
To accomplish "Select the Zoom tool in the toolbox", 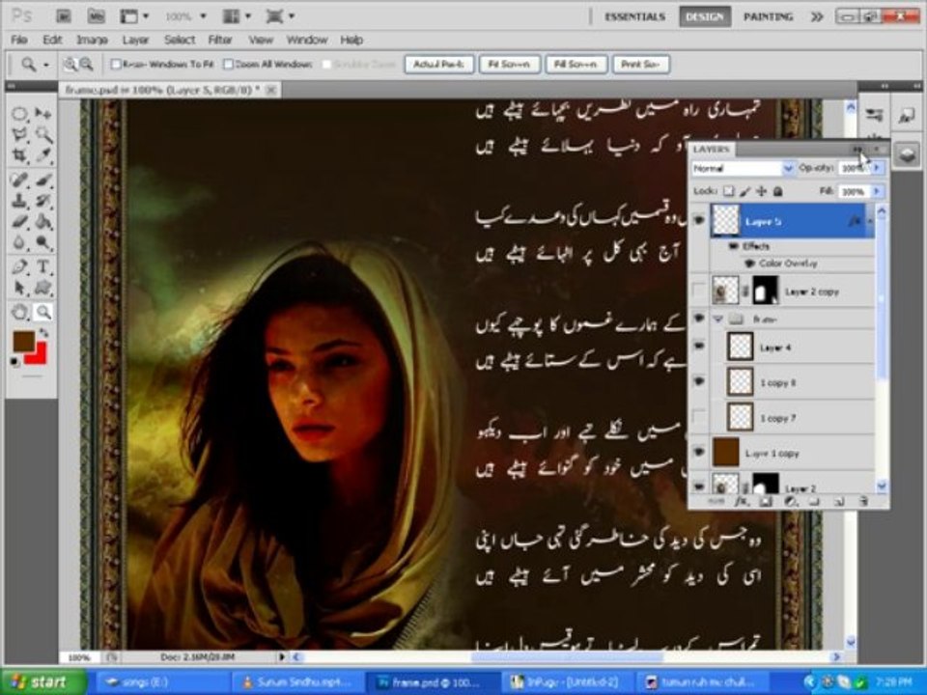I will 42,312.
